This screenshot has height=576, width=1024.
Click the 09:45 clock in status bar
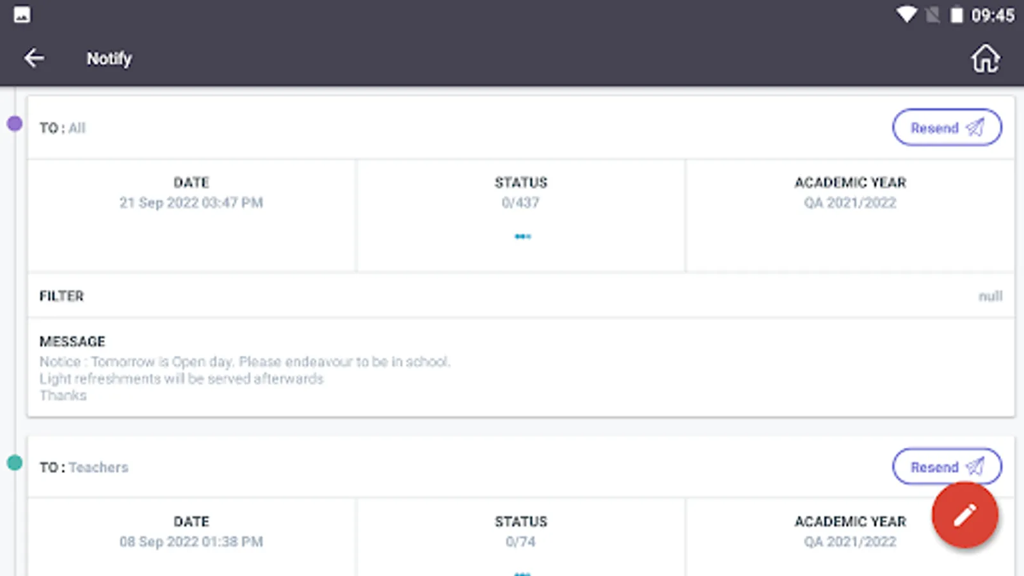click(x=992, y=15)
